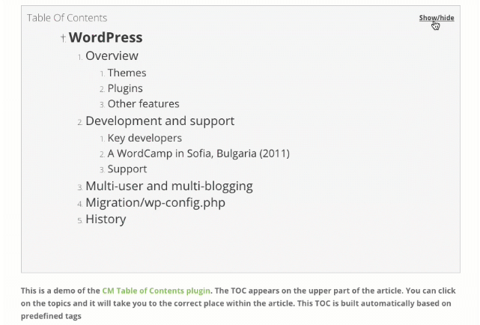Navigate to the History section
Viewport: 480px width, 325px height.
coord(106,219)
